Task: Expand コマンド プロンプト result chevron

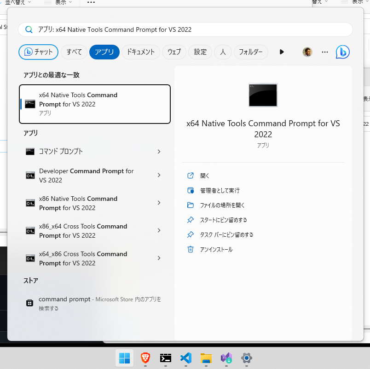Action: 159,152
